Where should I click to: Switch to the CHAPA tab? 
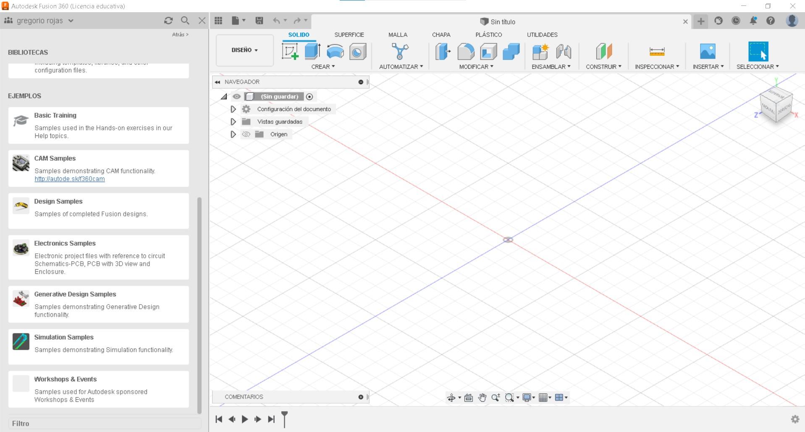point(441,35)
